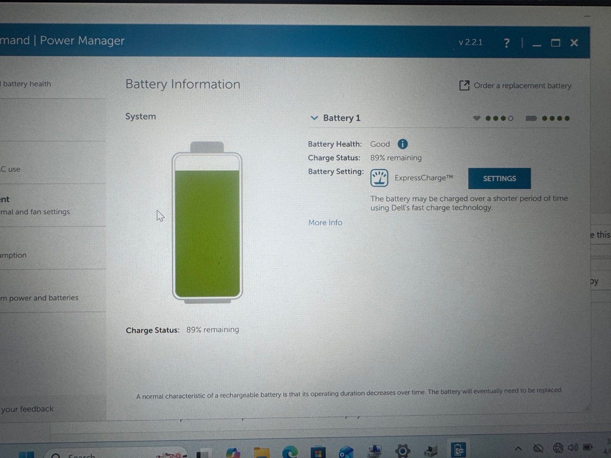Click the Battery Information heading
Image resolution: width=611 pixels, height=458 pixels.
point(183,84)
